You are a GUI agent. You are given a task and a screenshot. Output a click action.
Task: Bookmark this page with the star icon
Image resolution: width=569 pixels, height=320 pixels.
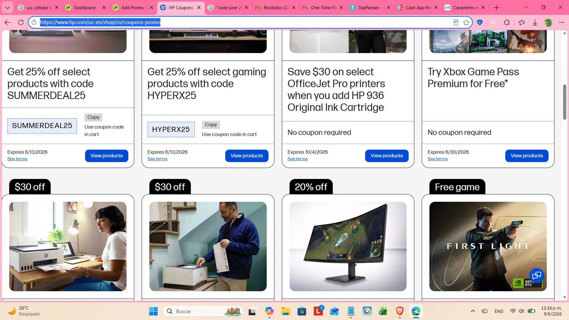click(x=466, y=22)
